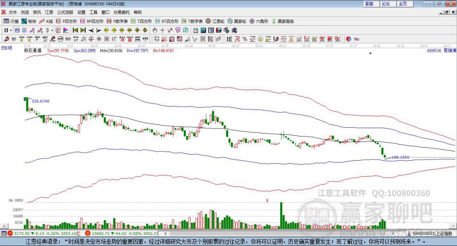Select the red target circle tool

coord(91,39)
